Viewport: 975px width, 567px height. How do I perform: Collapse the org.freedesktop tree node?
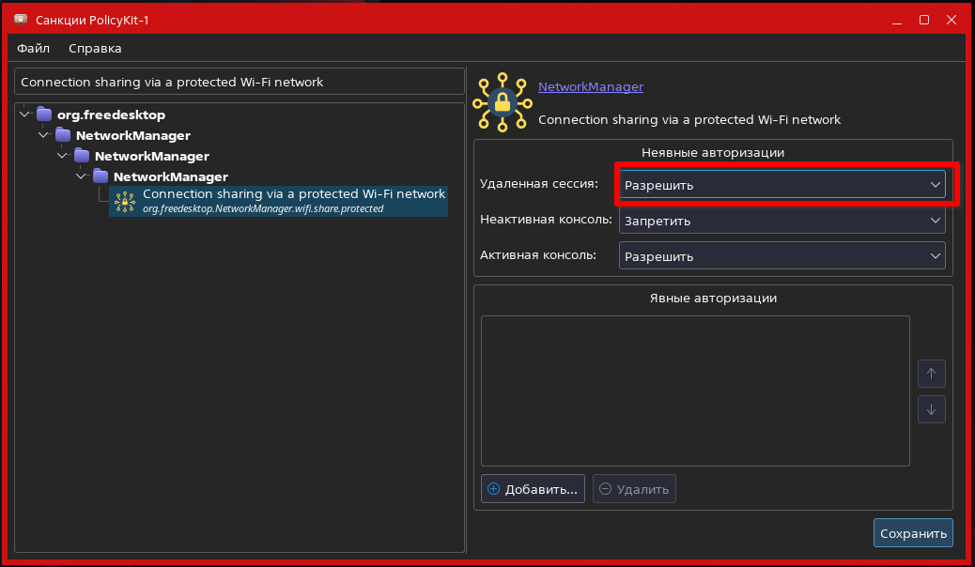24,115
